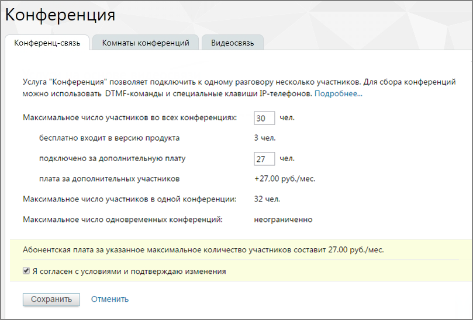Open the Конференц-связь tab
Viewport: 473px width, 320px height.
pyautogui.click(x=47, y=43)
